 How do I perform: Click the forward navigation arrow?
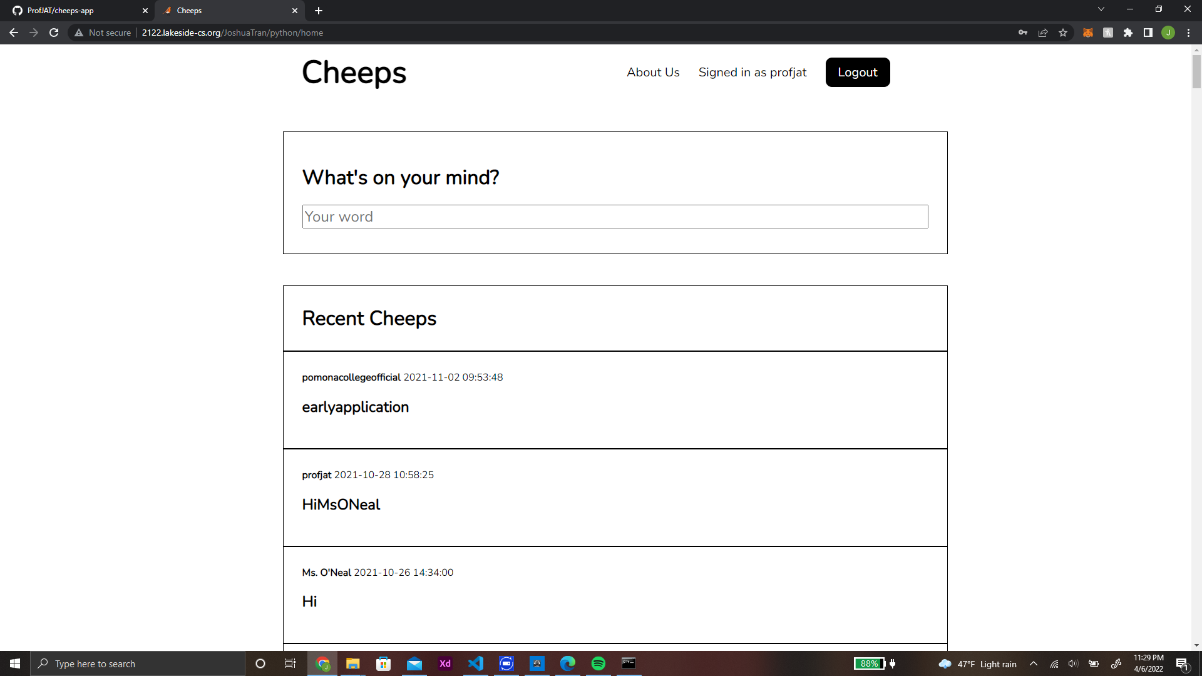coord(34,33)
